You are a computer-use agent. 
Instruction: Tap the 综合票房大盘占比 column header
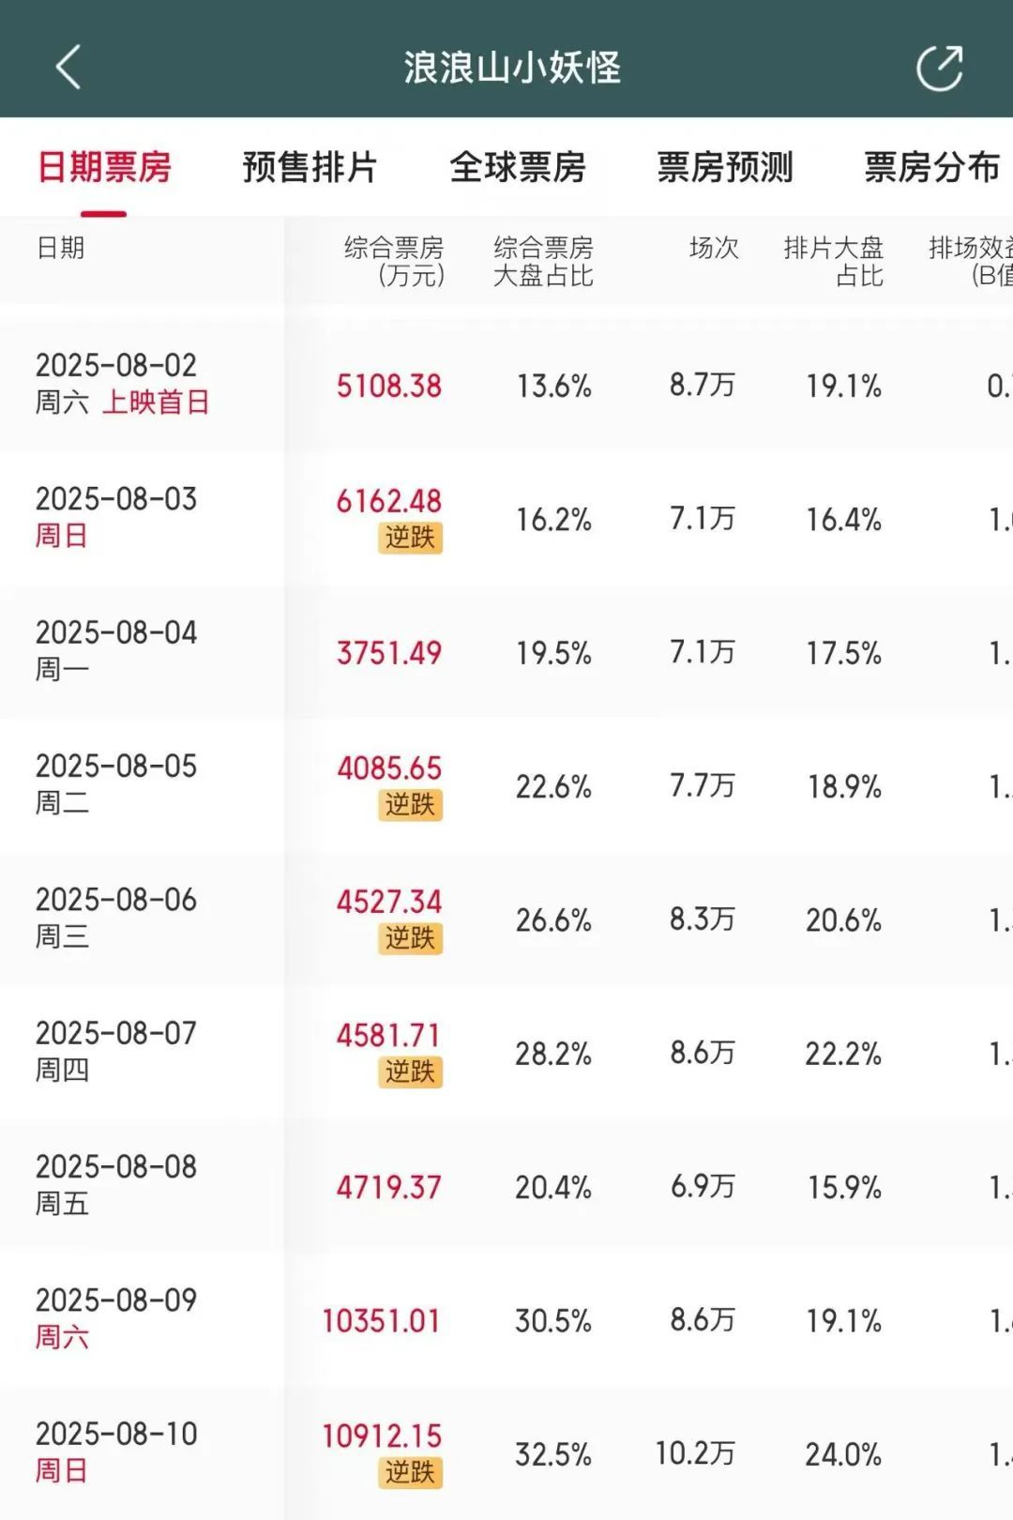point(543,261)
